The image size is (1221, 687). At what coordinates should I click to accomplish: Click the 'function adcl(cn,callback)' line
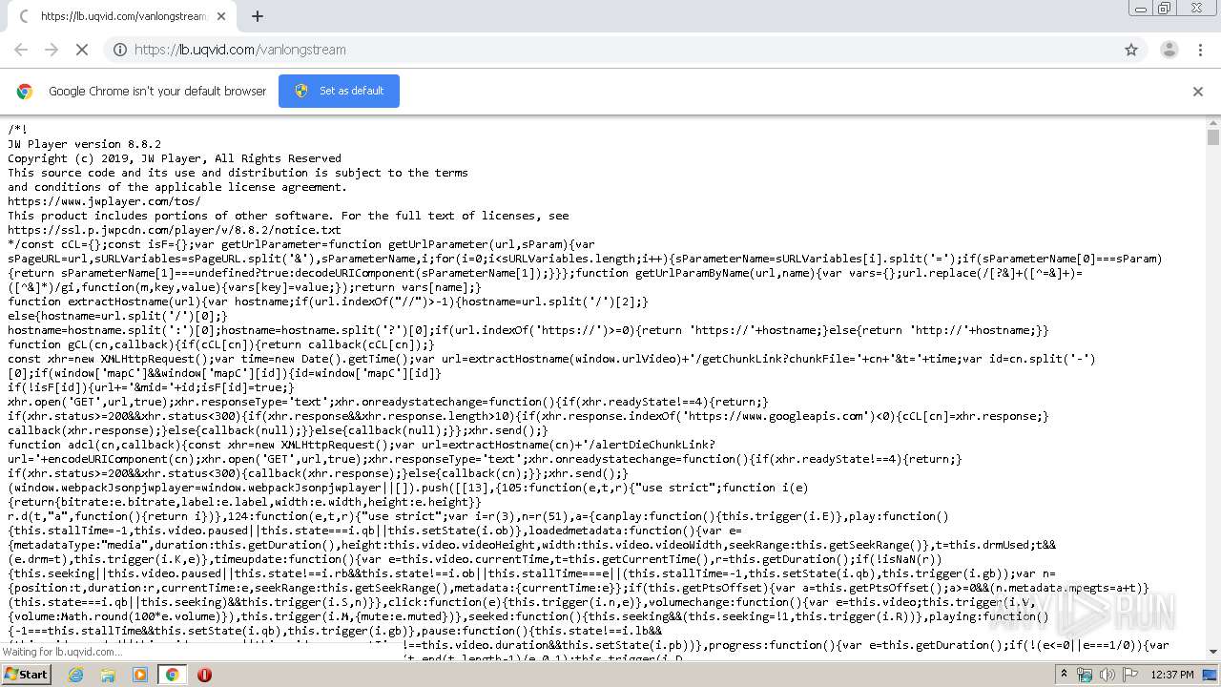362,445
